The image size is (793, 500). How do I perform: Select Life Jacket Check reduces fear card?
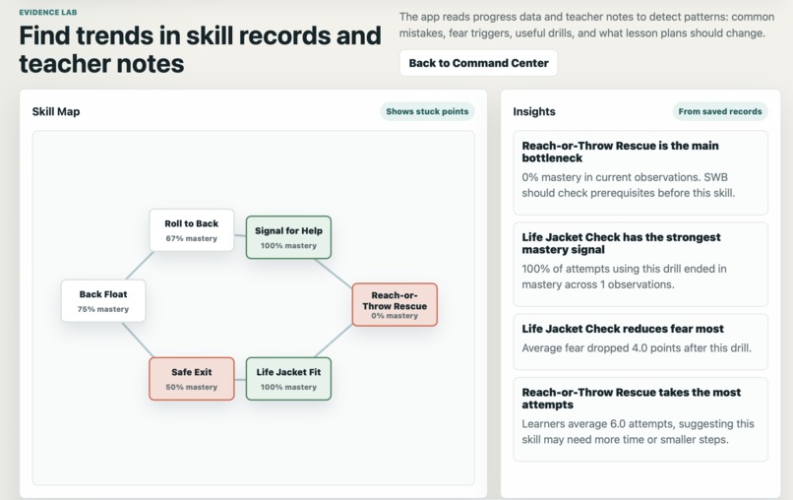(640, 342)
